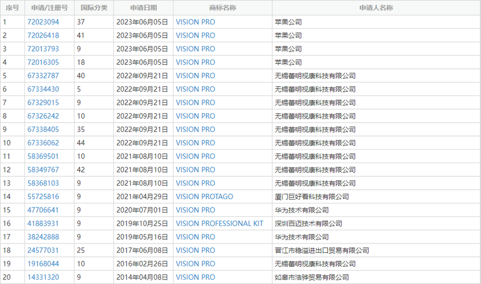The height and width of the screenshot is (284, 481).
Task: Click the 申请/注册号 column header
Action: [49, 8]
